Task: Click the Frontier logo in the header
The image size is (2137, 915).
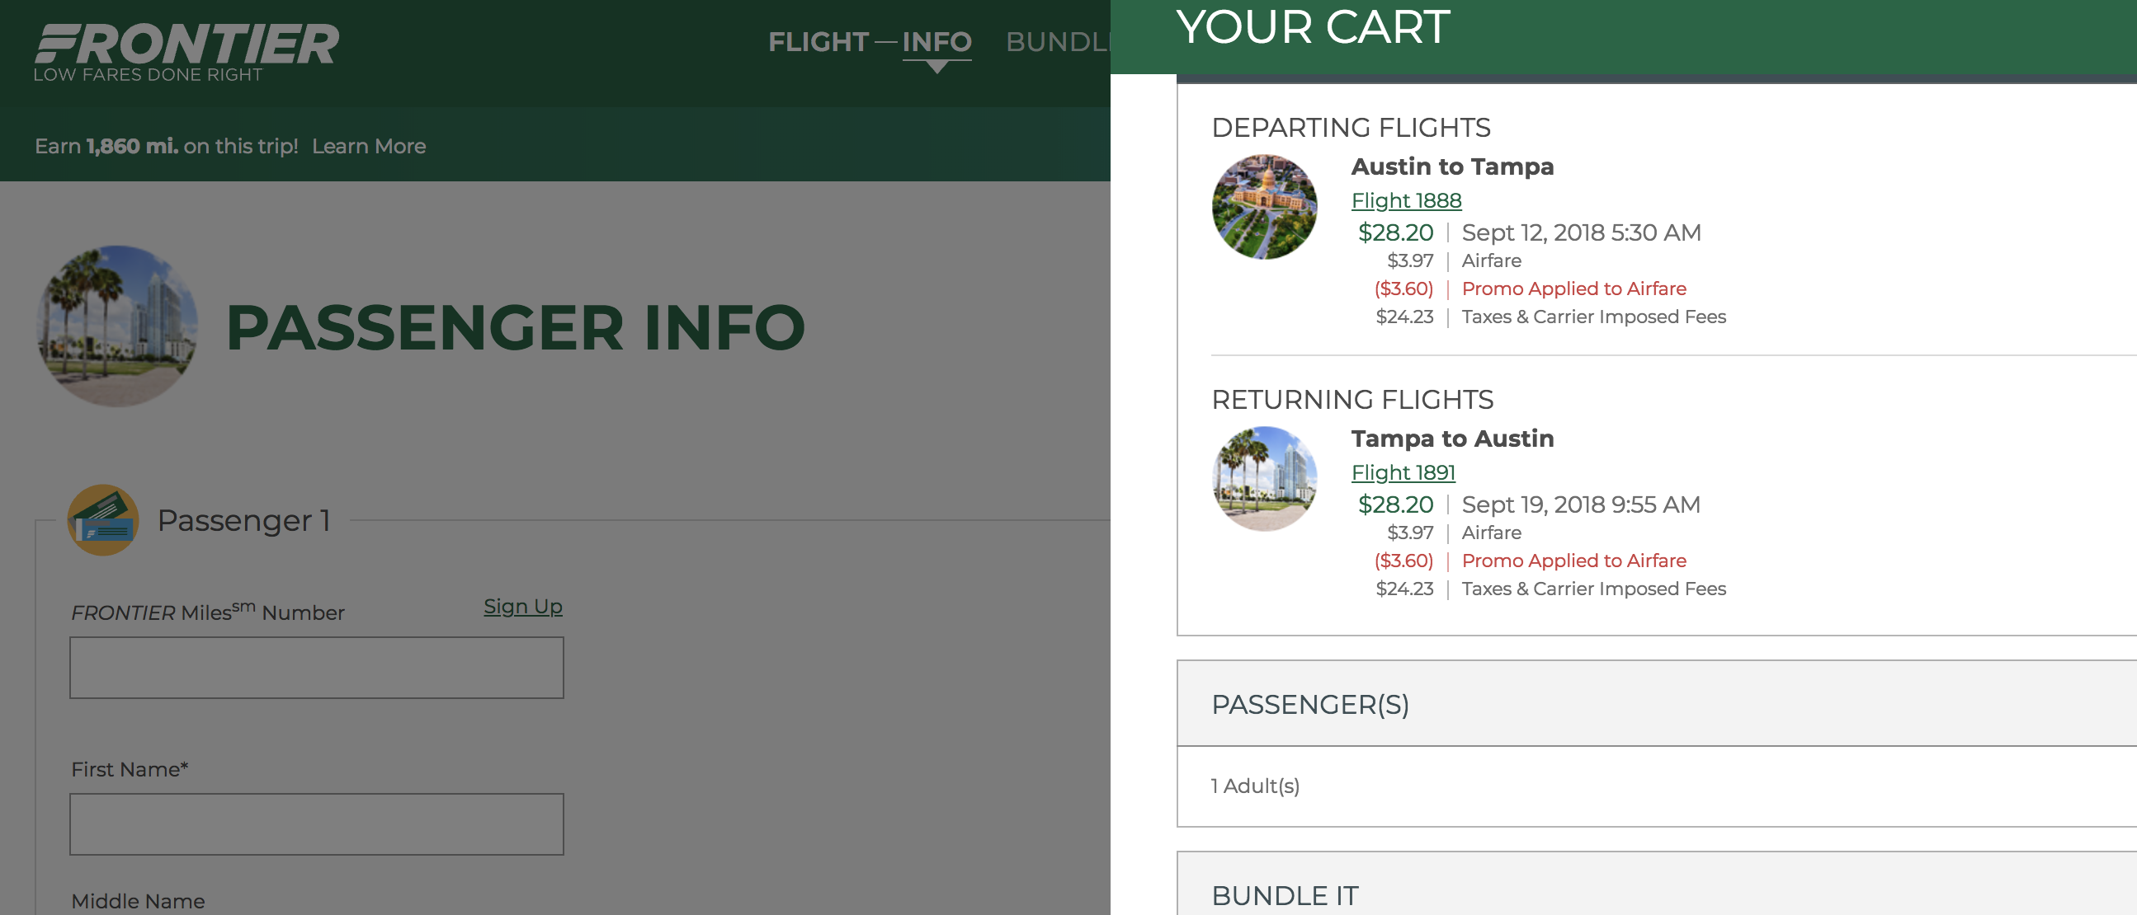Action: 186,52
